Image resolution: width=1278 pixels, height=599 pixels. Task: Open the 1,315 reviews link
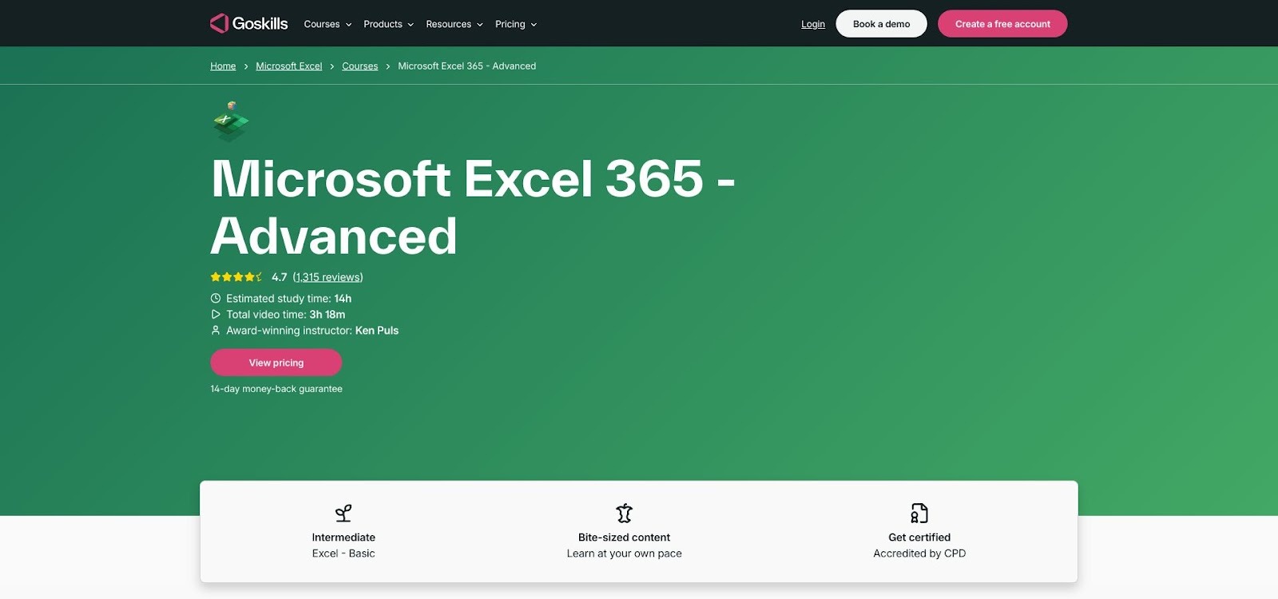(x=328, y=277)
